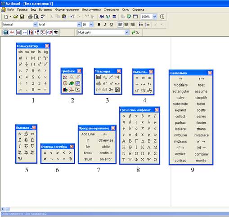
Task: Toggle underline formatting
Action: click(x=112, y=24)
